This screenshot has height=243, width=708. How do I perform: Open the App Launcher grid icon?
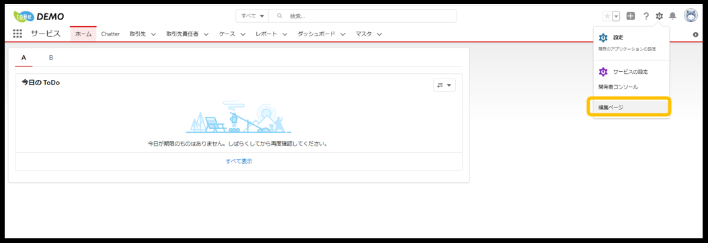pyautogui.click(x=17, y=34)
